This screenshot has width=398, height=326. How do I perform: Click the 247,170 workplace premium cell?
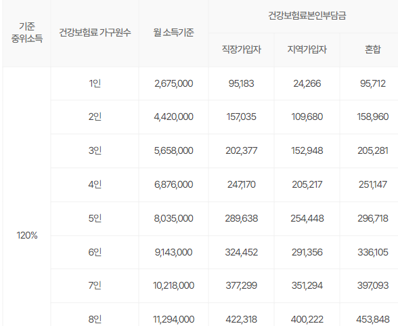(x=242, y=184)
